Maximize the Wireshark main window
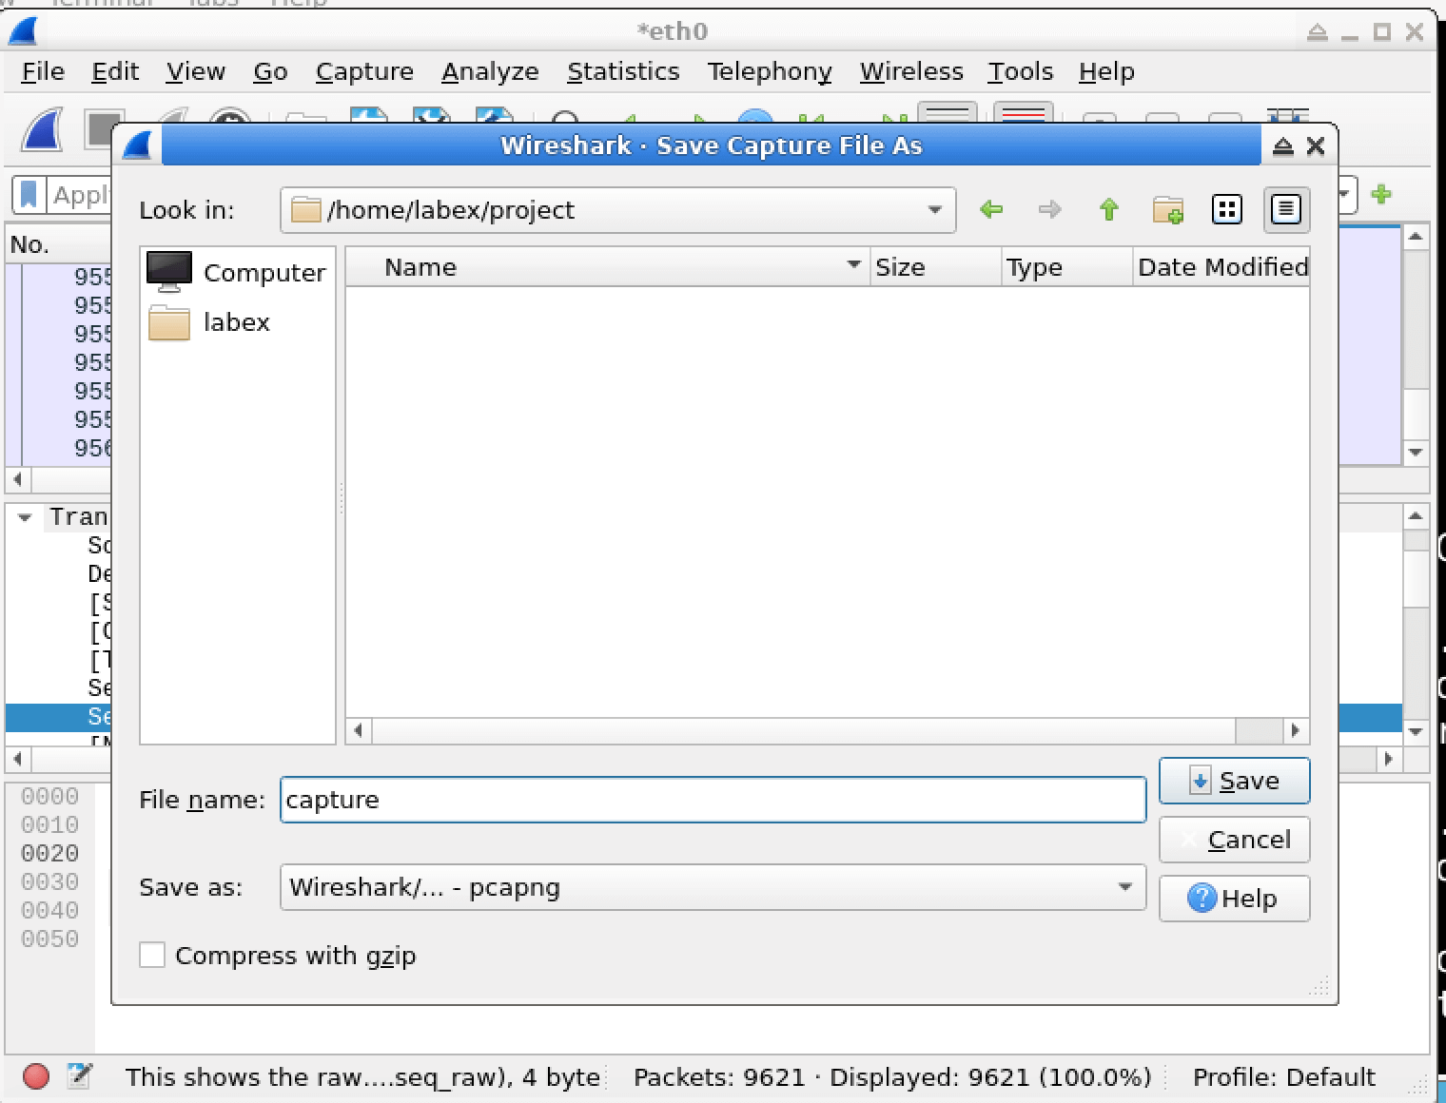 point(1381,31)
